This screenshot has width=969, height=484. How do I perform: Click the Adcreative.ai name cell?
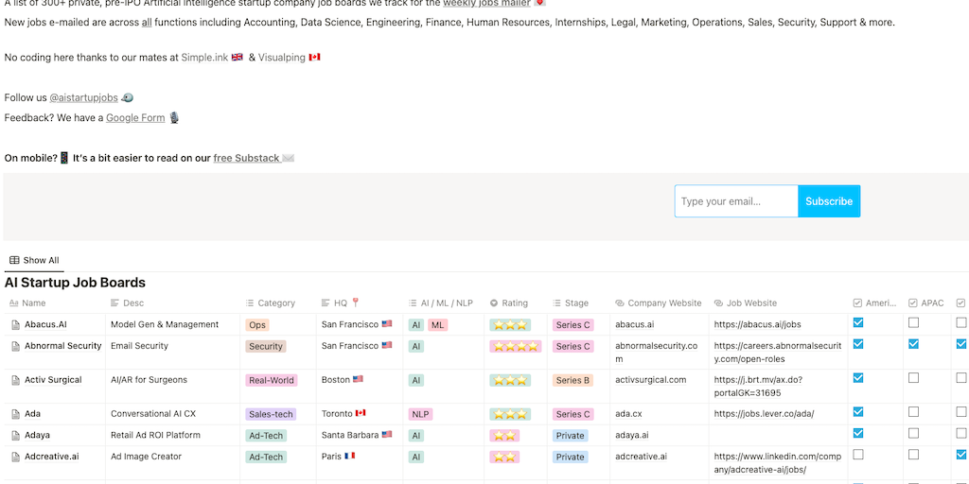pyautogui.click(x=55, y=463)
